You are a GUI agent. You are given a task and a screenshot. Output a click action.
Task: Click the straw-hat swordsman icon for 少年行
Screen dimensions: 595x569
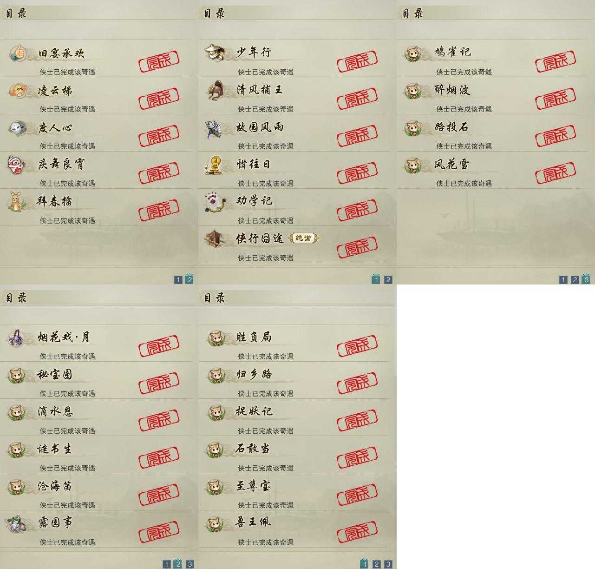tap(216, 52)
